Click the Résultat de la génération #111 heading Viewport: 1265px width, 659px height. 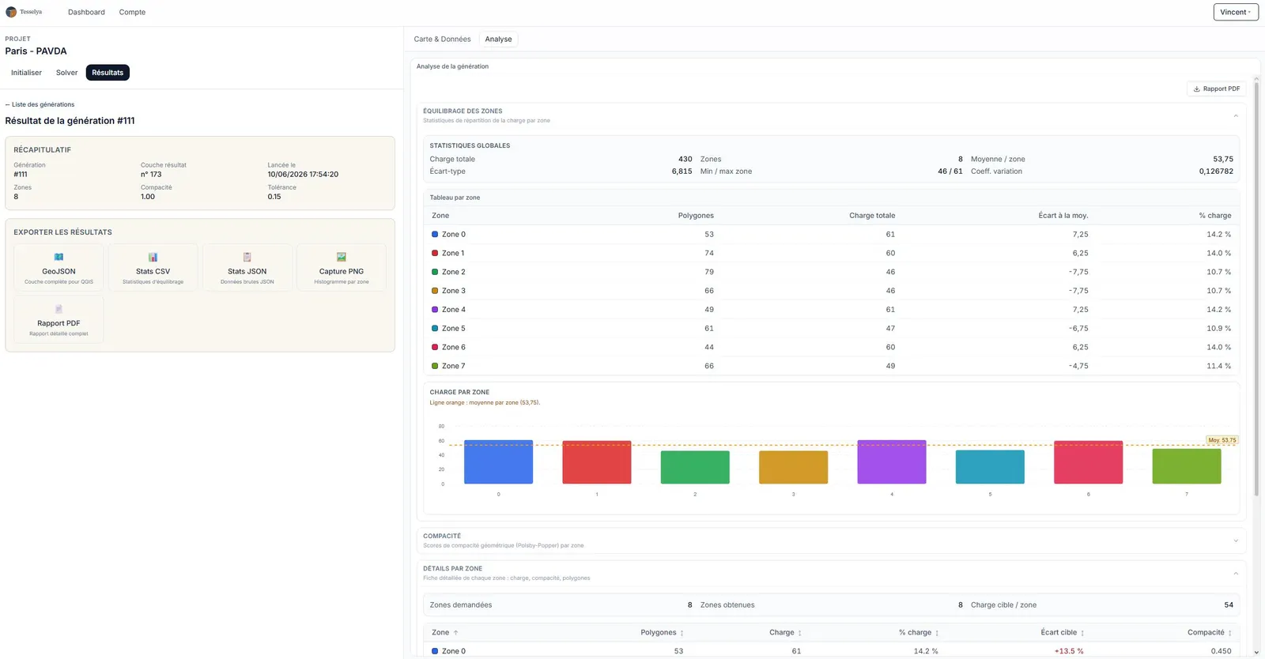(70, 121)
